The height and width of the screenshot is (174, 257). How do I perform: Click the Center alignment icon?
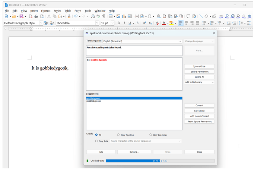tap(186, 23)
